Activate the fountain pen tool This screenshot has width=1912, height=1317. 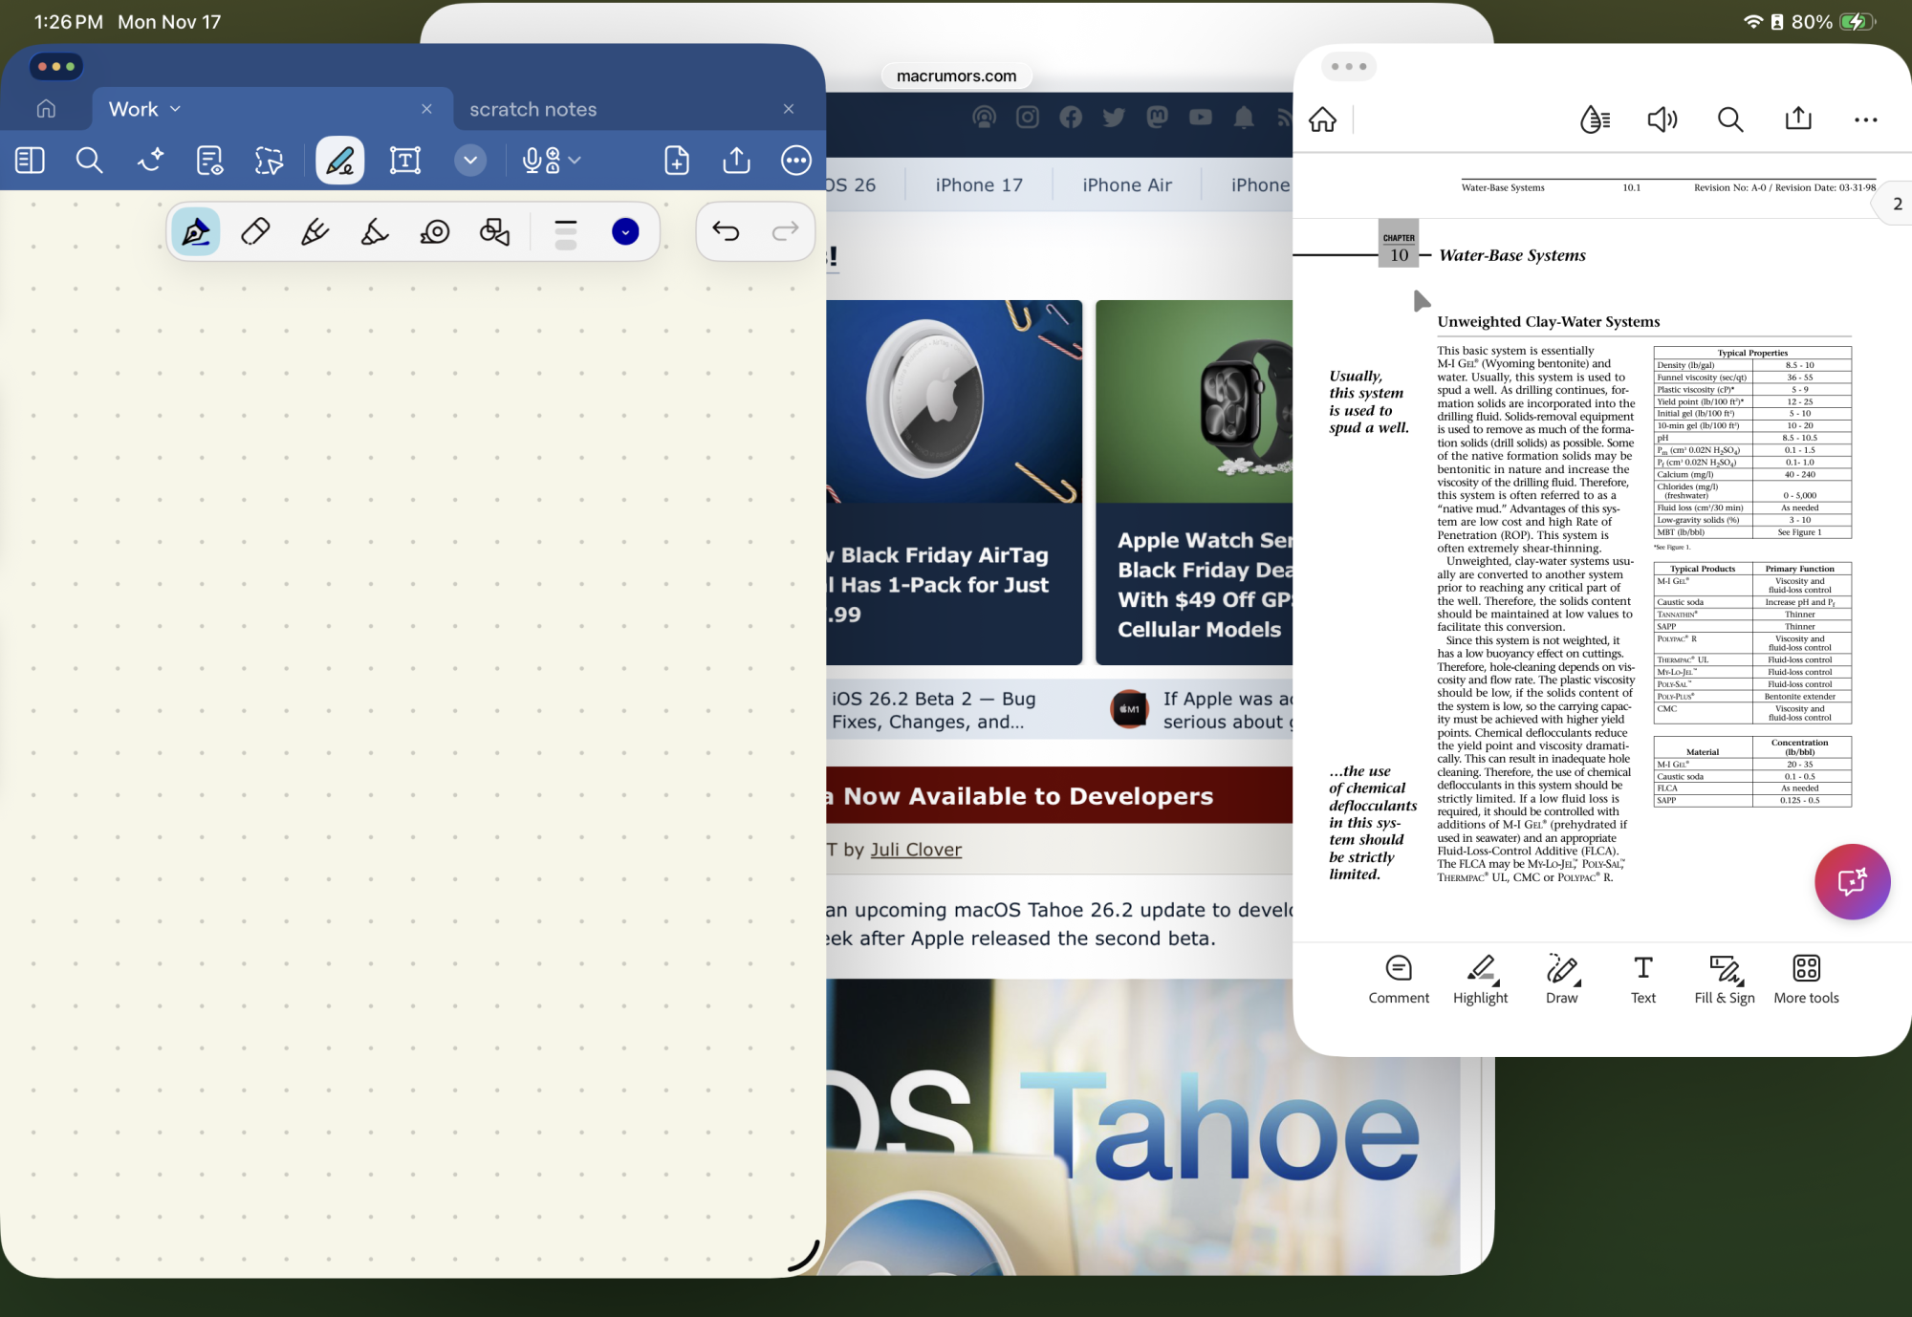(196, 231)
